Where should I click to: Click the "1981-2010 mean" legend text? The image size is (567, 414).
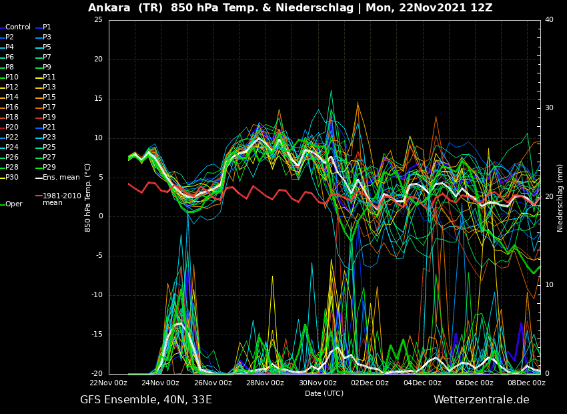62,199
